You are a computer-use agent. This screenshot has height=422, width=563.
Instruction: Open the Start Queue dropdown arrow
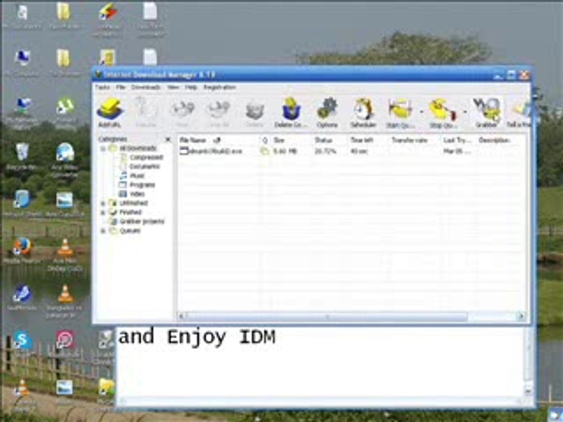click(421, 113)
